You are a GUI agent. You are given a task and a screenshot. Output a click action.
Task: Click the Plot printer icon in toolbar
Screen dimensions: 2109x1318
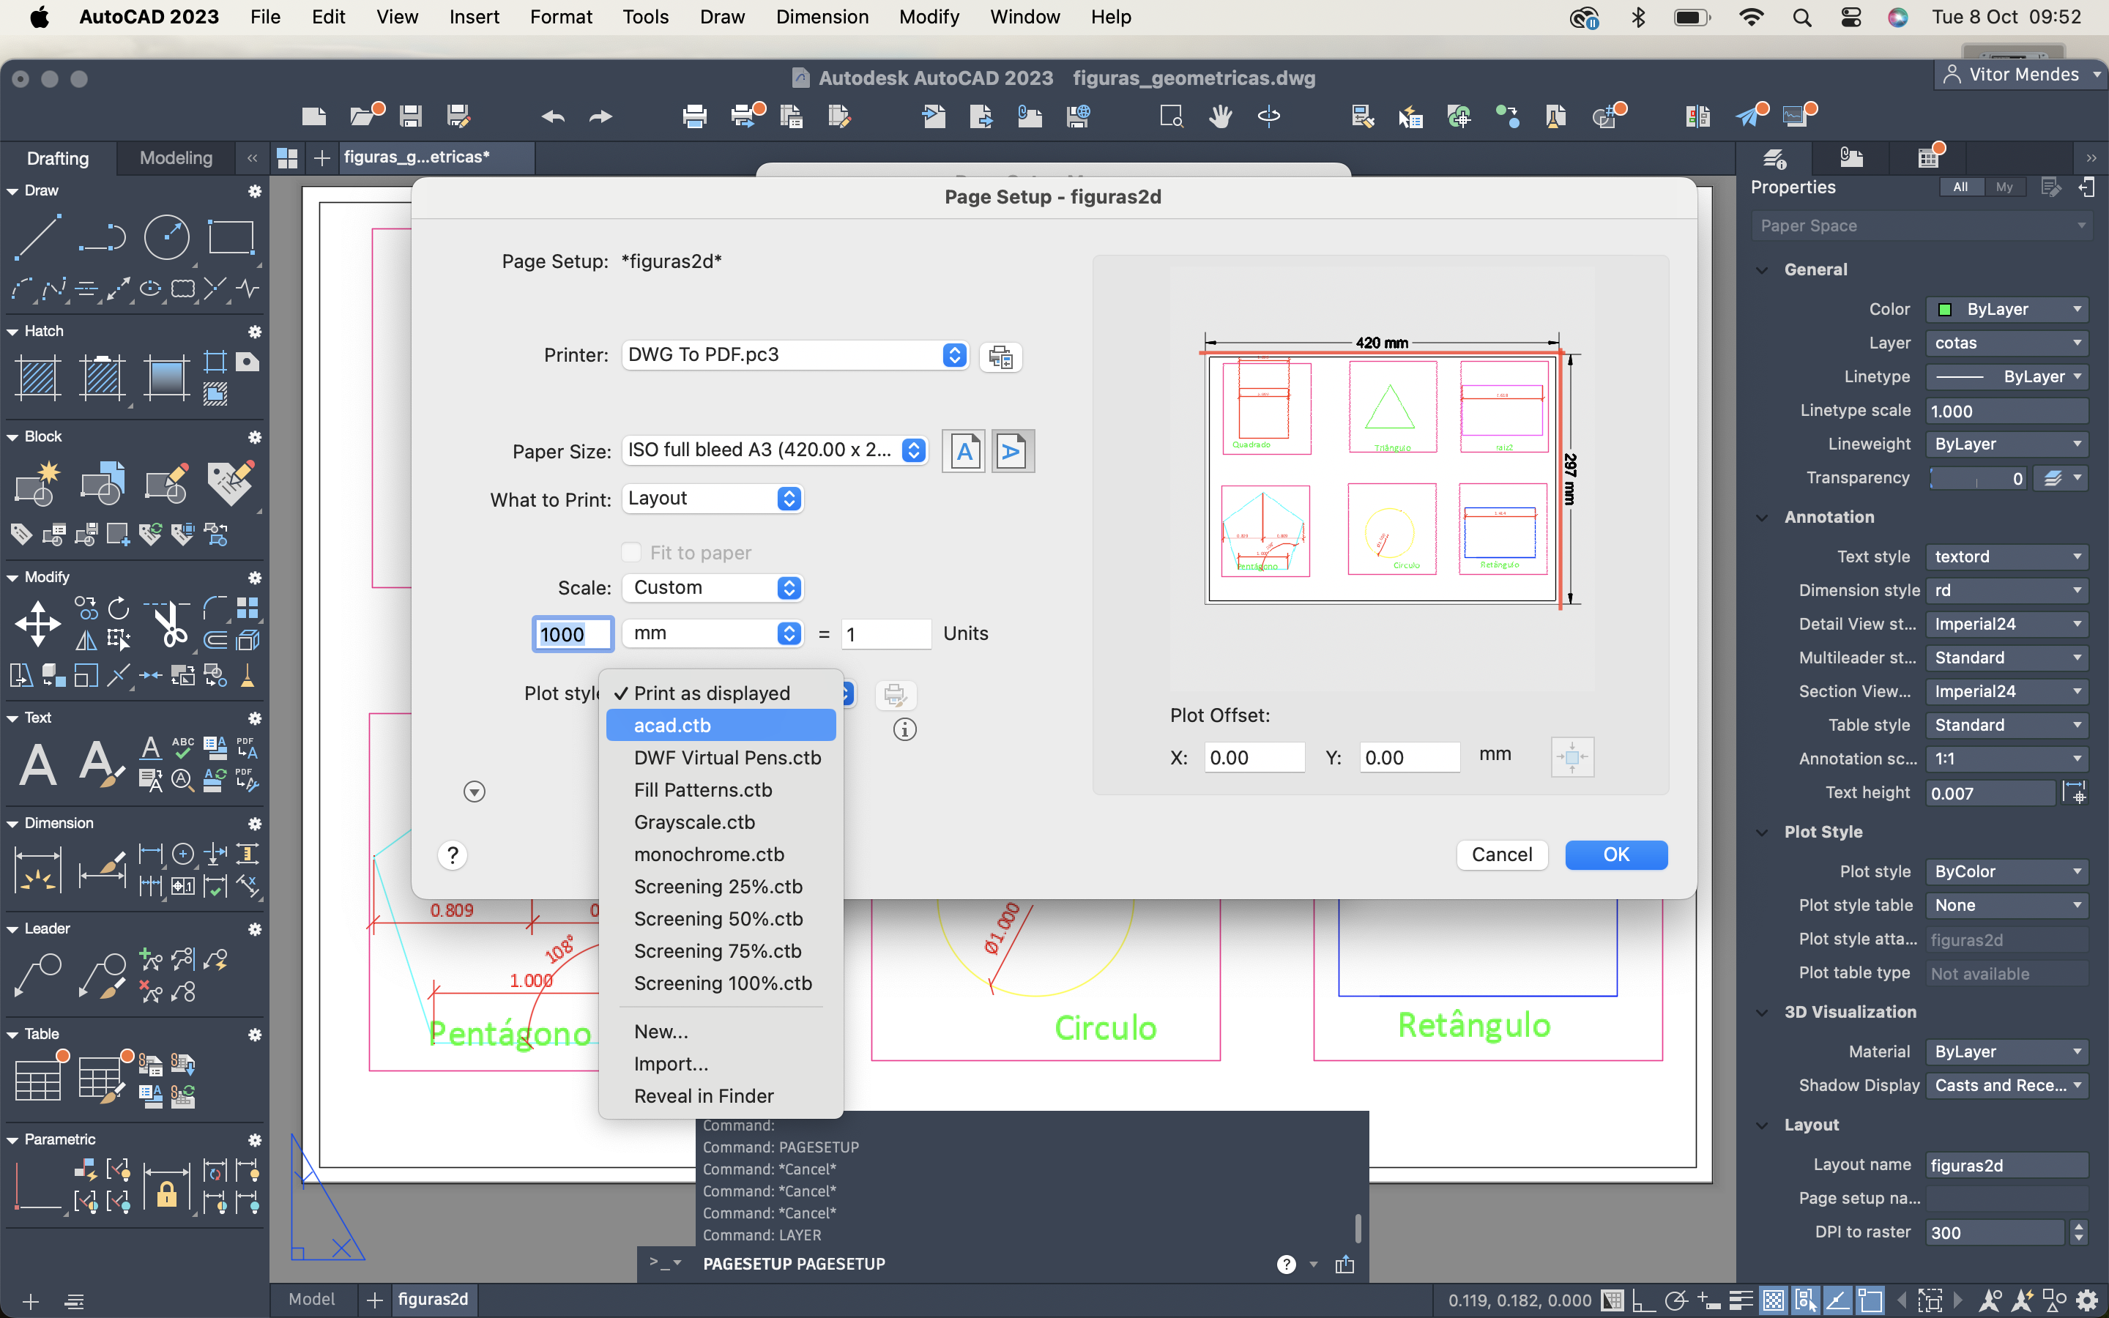point(694,116)
